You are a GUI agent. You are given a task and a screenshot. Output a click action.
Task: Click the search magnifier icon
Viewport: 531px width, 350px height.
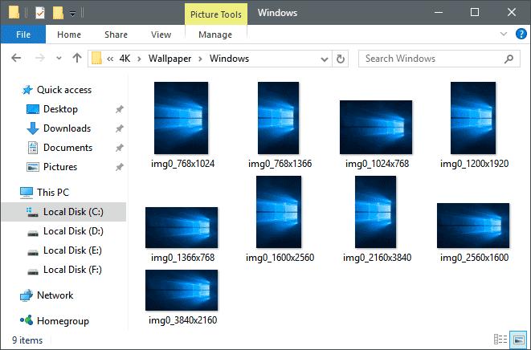click(509, 59)
